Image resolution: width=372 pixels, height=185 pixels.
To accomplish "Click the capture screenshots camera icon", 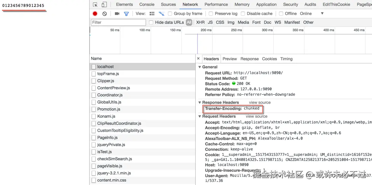I will 117,14.
